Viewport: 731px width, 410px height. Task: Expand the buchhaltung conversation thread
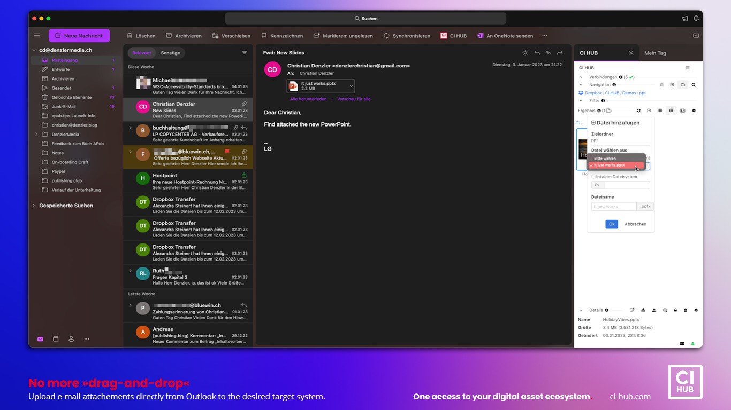click(130, 128)
